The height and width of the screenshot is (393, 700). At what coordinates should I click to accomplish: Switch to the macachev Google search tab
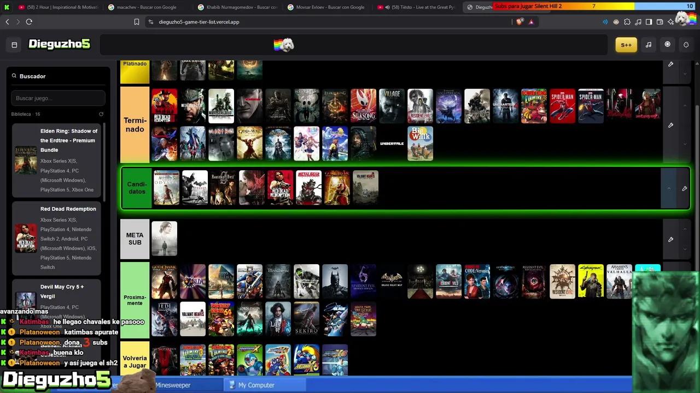click(147, 7)
